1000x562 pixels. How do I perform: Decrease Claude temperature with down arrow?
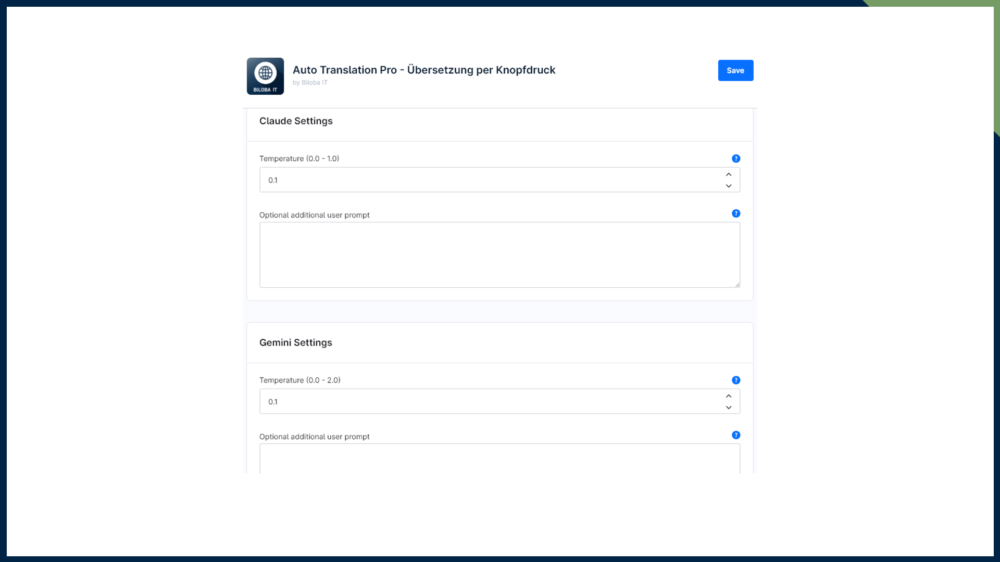point(729,186)
